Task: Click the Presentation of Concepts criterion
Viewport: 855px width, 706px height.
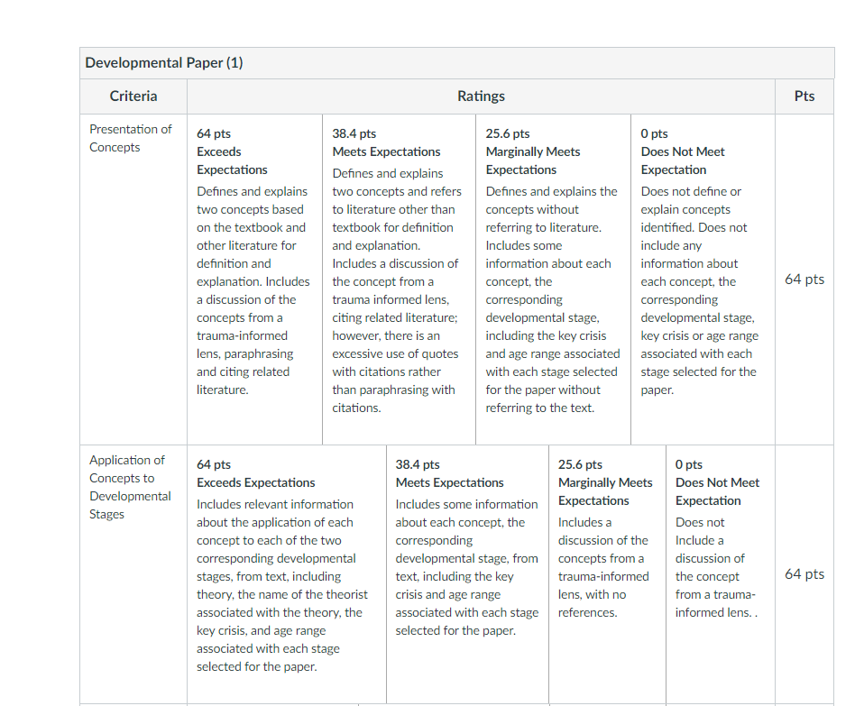Action: 130,138
